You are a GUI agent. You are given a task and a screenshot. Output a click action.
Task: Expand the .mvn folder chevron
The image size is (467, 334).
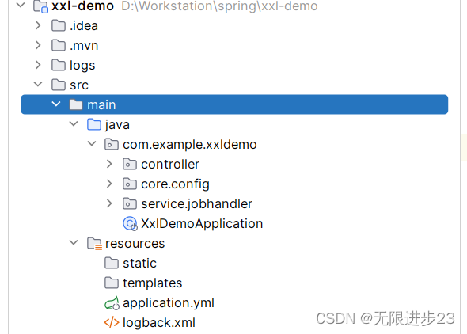click(x=38, y=45)
